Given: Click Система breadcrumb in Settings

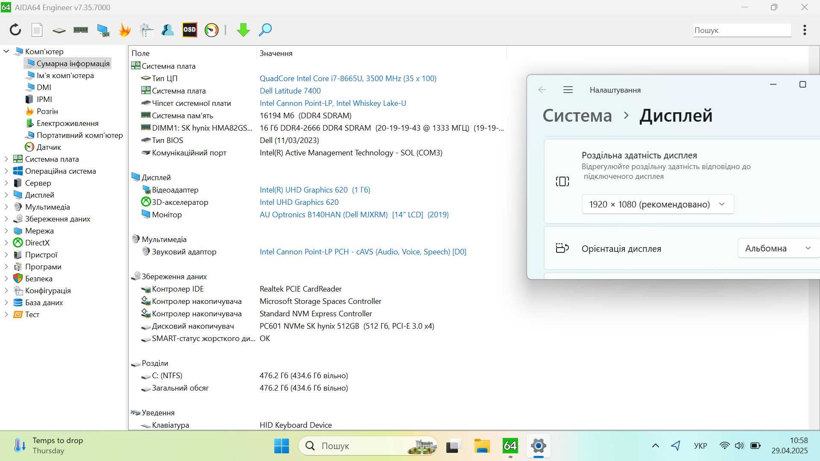Looking at the screenshot, I should [577, 116].
